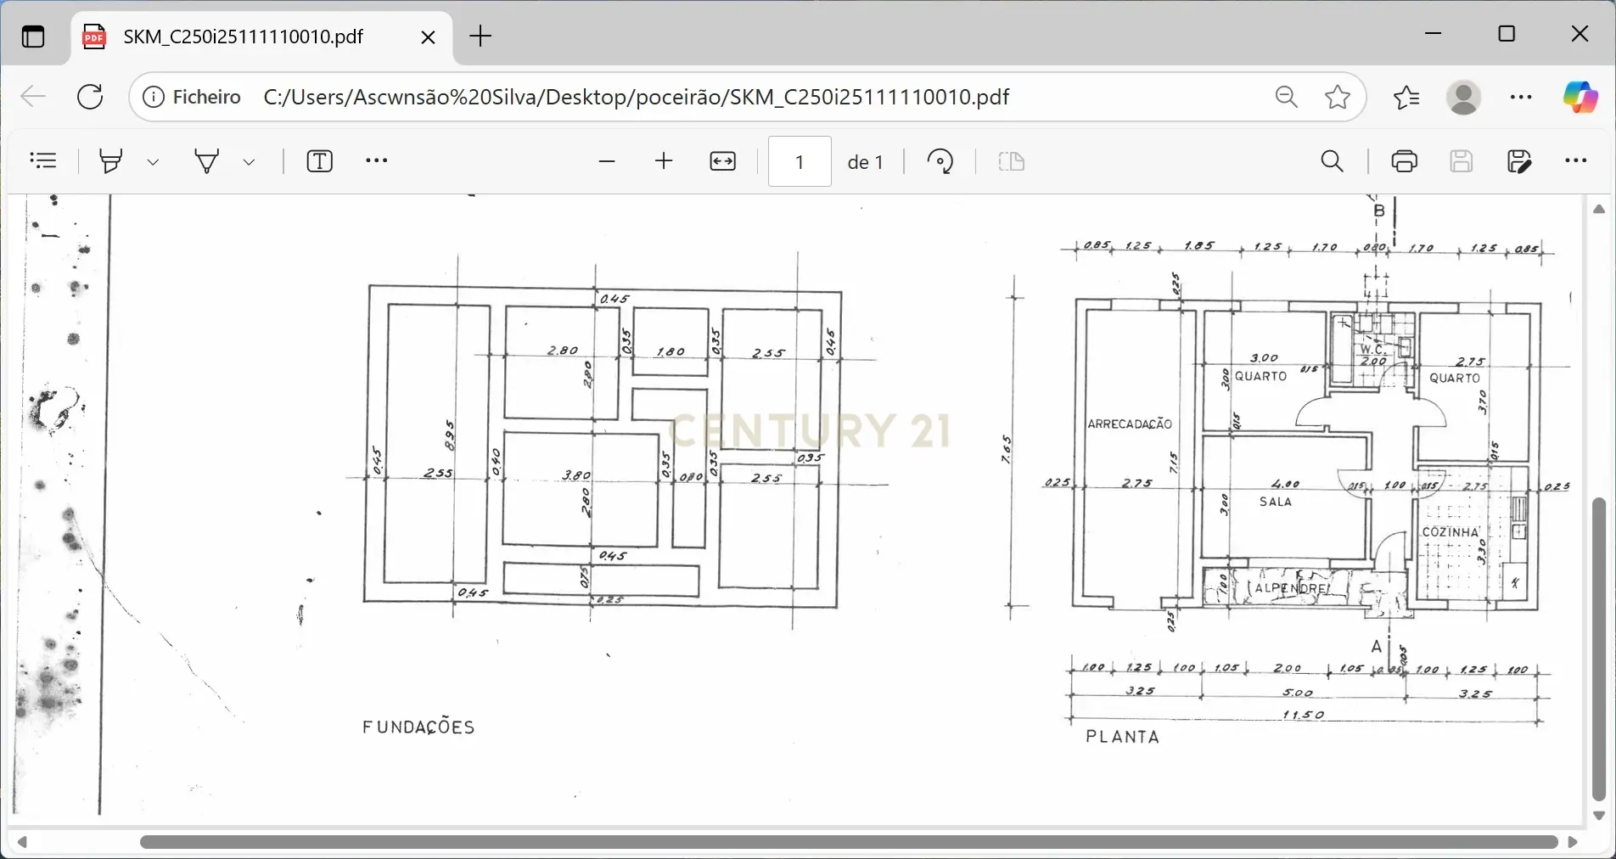Toggle fit to width view

point(722,161)
